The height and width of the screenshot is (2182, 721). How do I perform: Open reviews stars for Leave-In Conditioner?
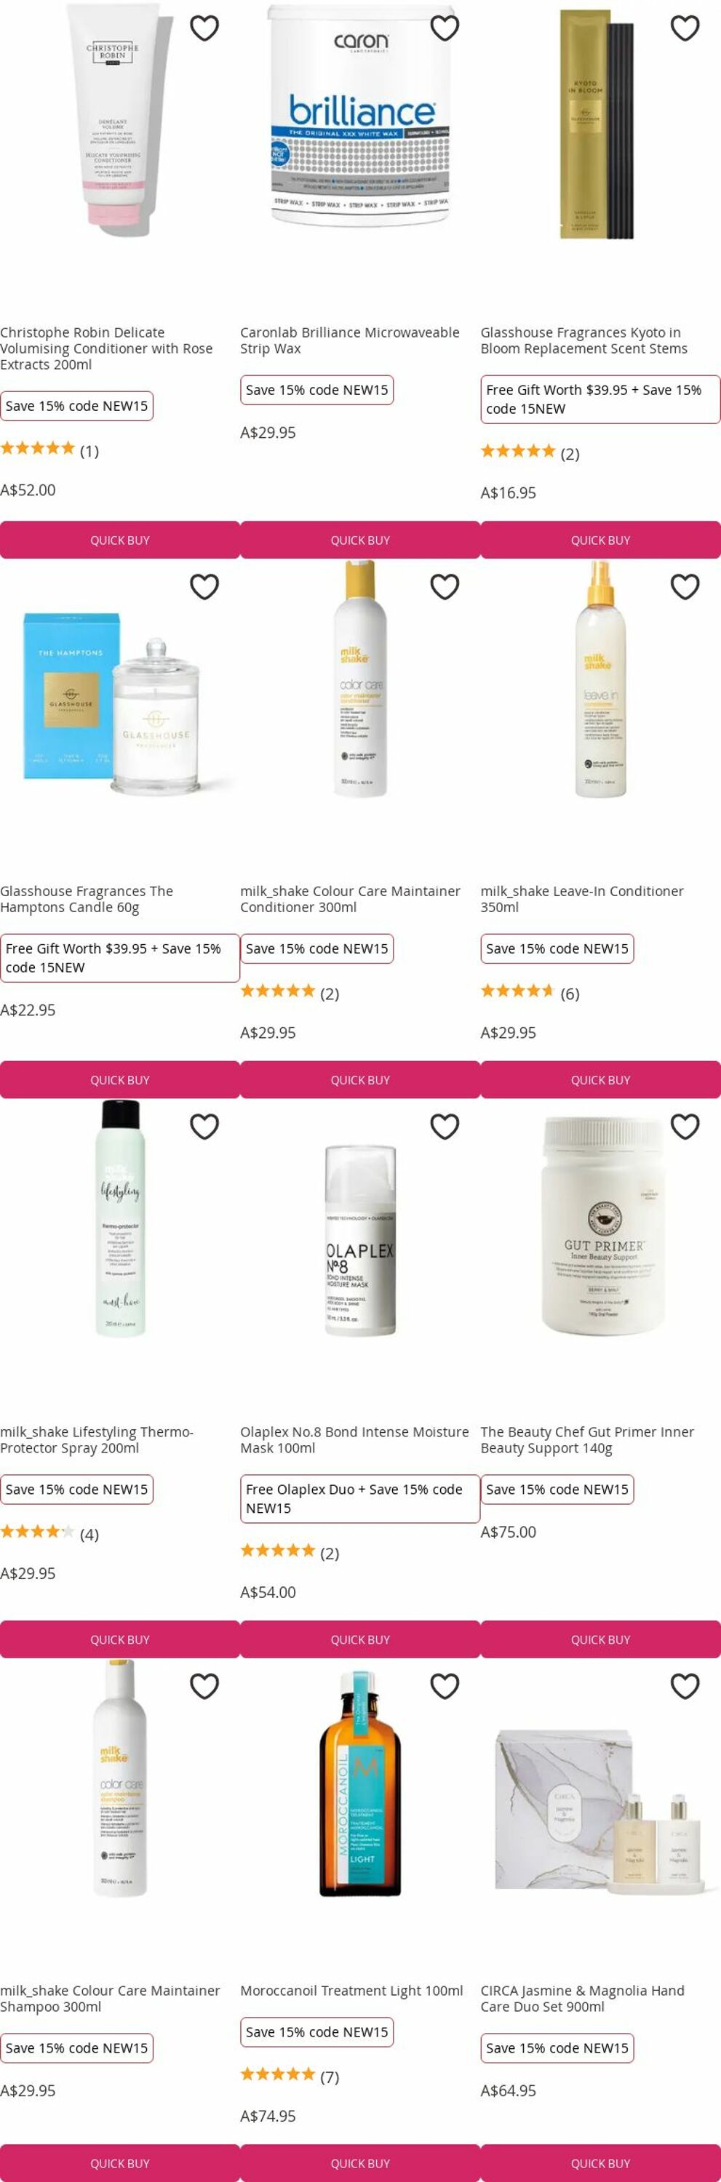[x=517, y=990]
